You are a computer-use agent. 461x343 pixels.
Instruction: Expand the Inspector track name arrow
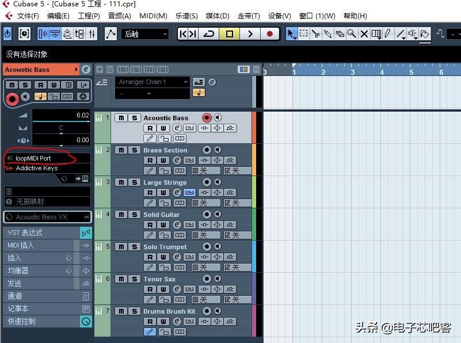76,70
